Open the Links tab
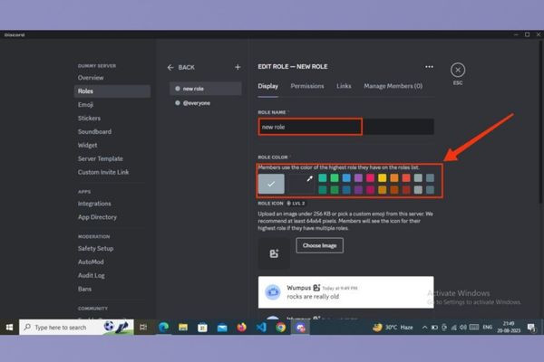 coord(344,86)
